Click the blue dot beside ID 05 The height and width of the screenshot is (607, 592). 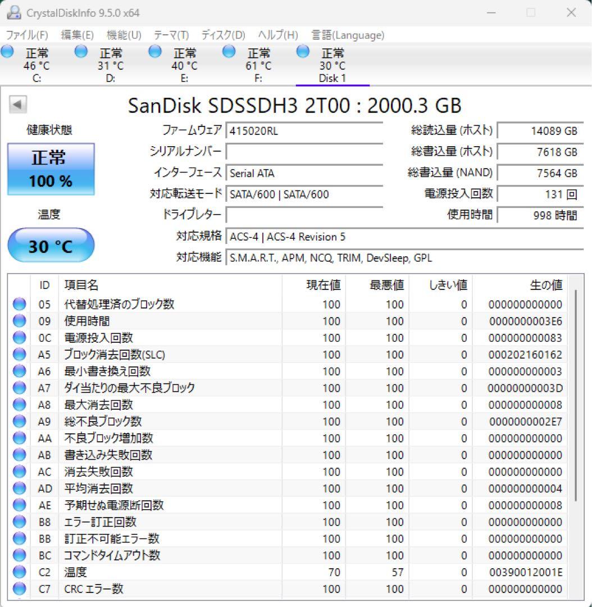[x=19, y=304]
